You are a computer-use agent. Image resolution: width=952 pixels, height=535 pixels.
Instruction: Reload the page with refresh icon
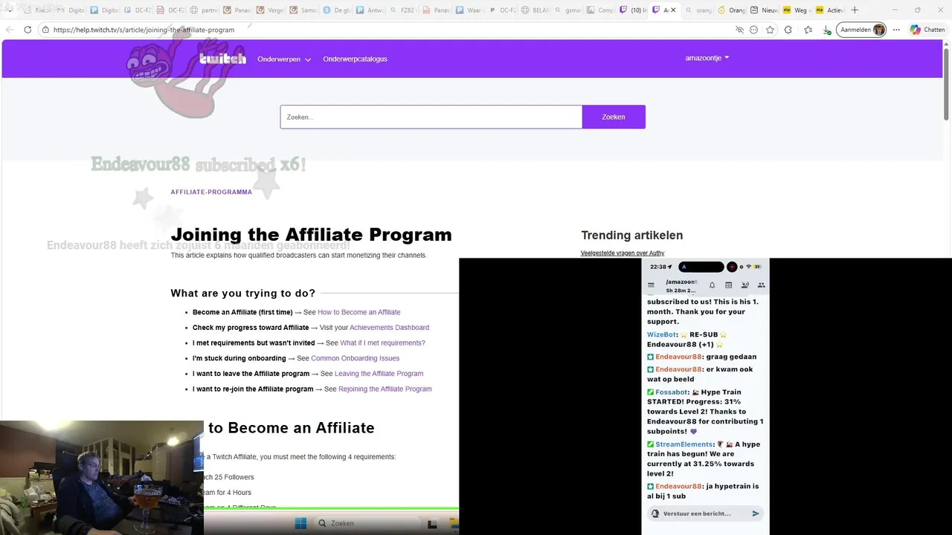click(28, 30)
